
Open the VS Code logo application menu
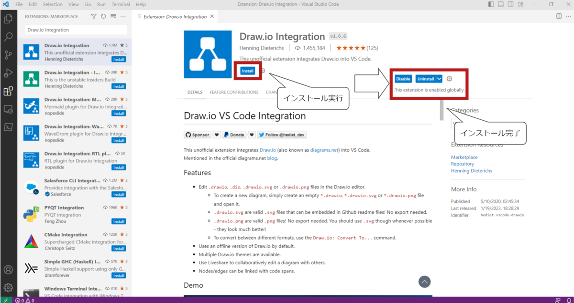(x=5, y=4)
